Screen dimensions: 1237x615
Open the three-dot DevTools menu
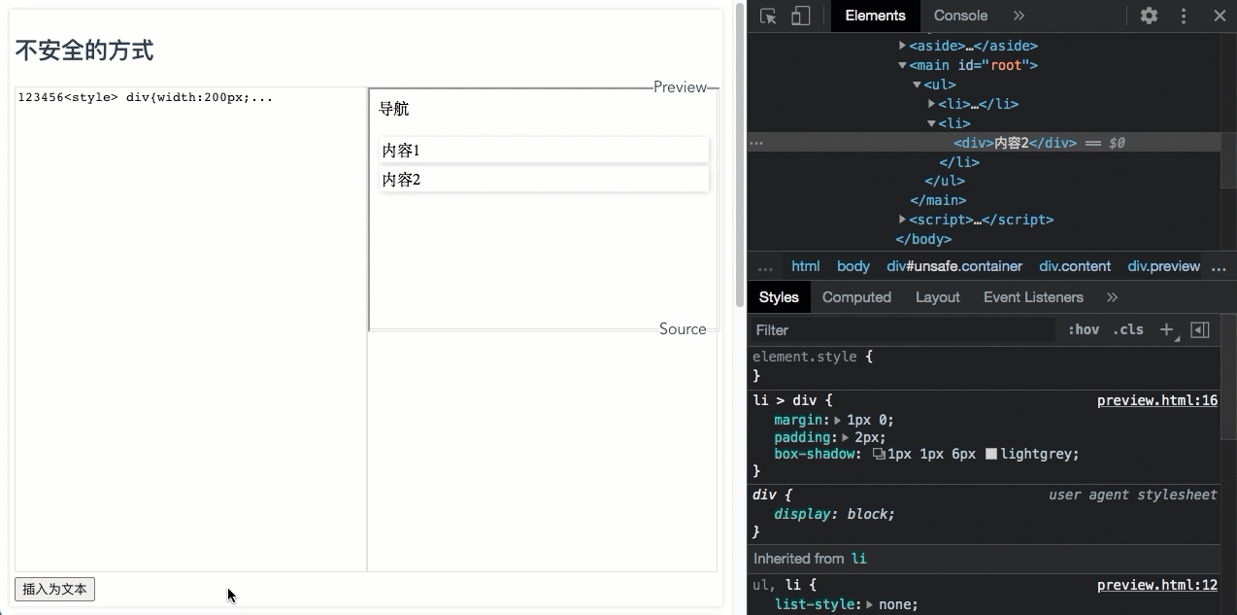(x=1183, y=16)
